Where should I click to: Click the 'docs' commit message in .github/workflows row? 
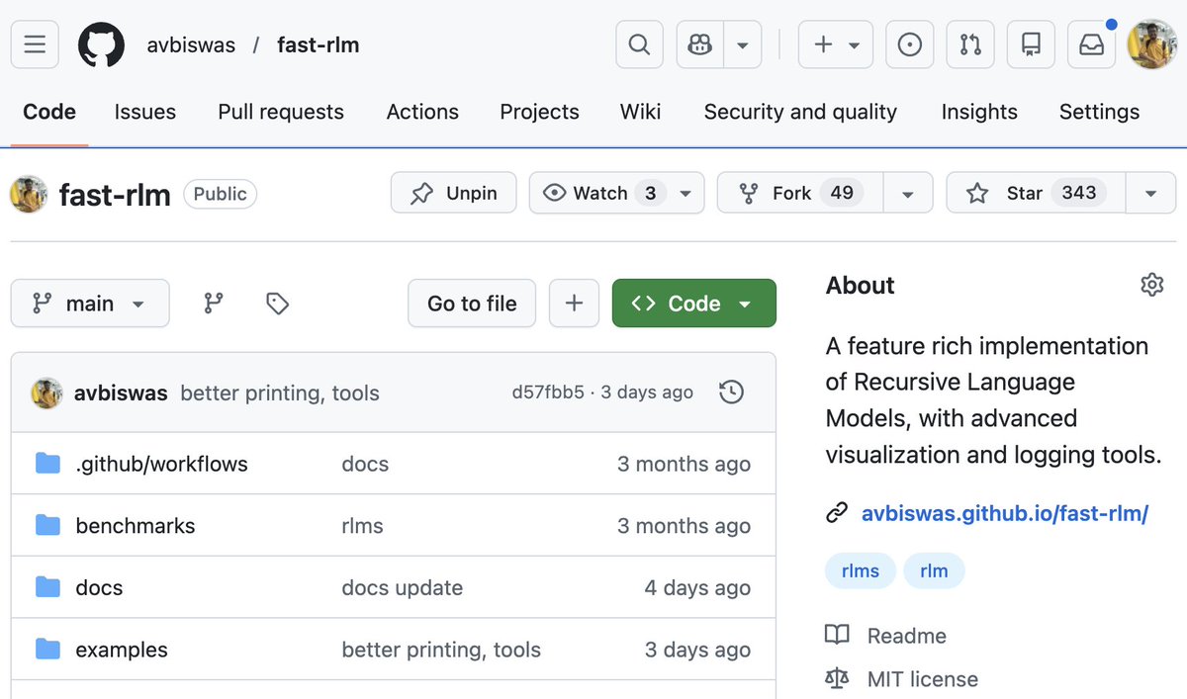tap(365, 464)
